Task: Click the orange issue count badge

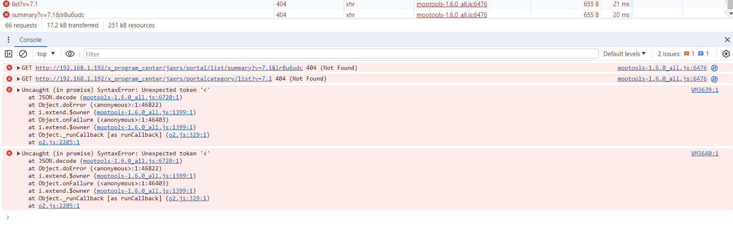Action: click(x=689, y=54)
